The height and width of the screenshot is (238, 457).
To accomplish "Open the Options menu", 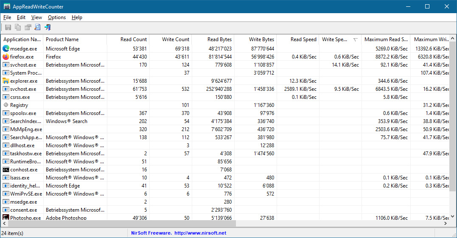I will (x=57, y=17).
